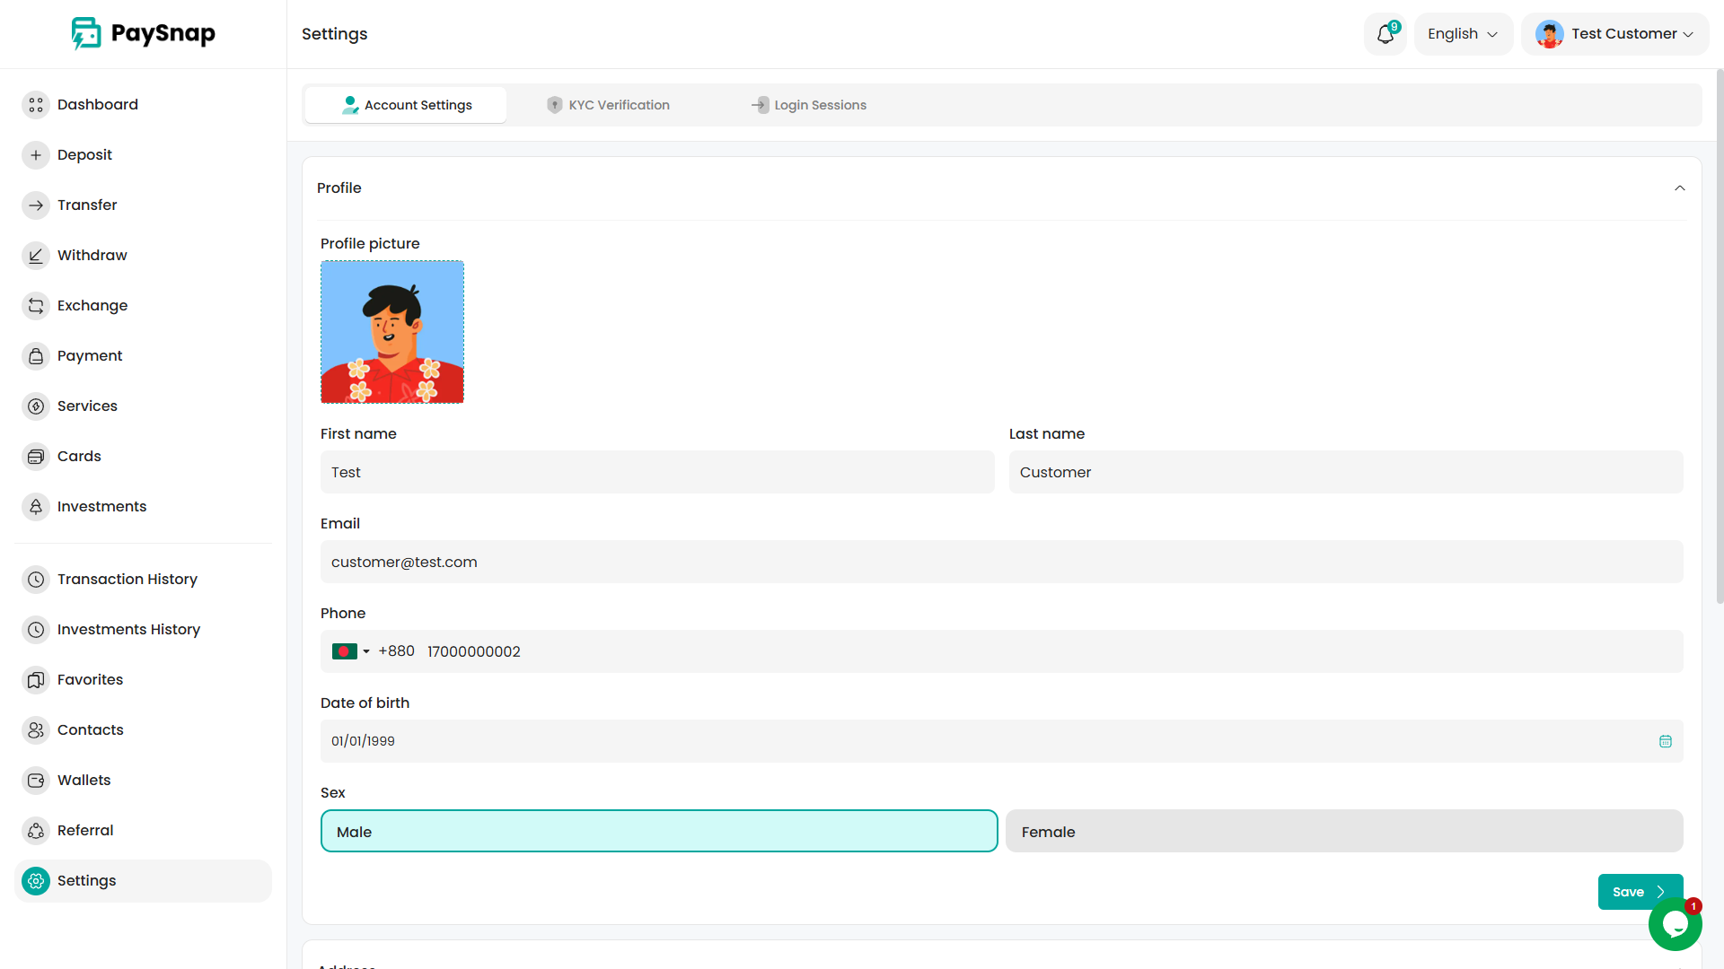The width and height of the screenshot is (1724, 969).
Task: Open the phone country flag dropdown
Action: pos(351,651)
